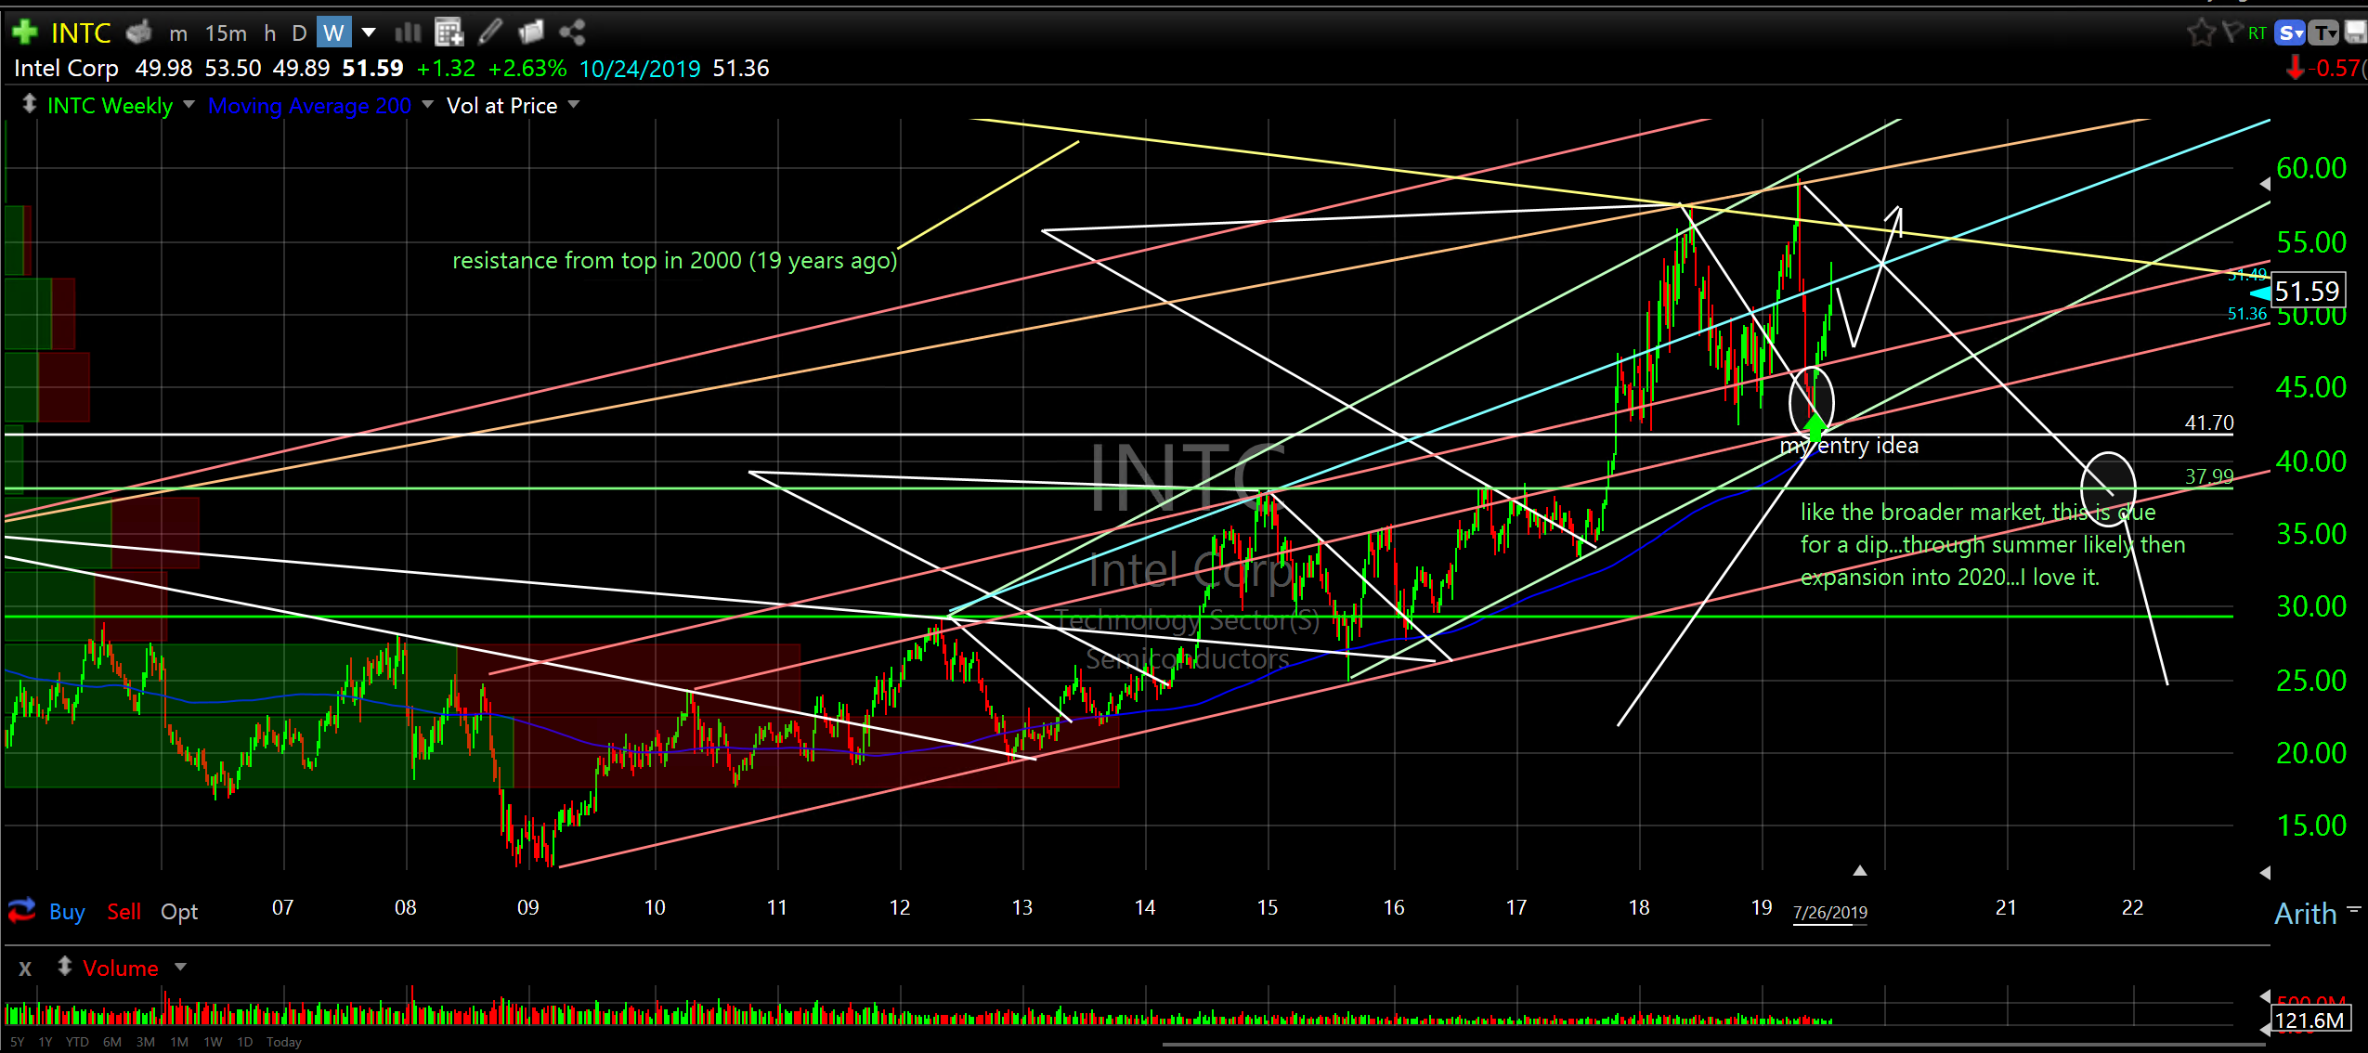The height and width of the screenshot is (1053, 2368).
Task: Select the 6M range tab
Action: pyautogui.click(x=111, y=1042)
